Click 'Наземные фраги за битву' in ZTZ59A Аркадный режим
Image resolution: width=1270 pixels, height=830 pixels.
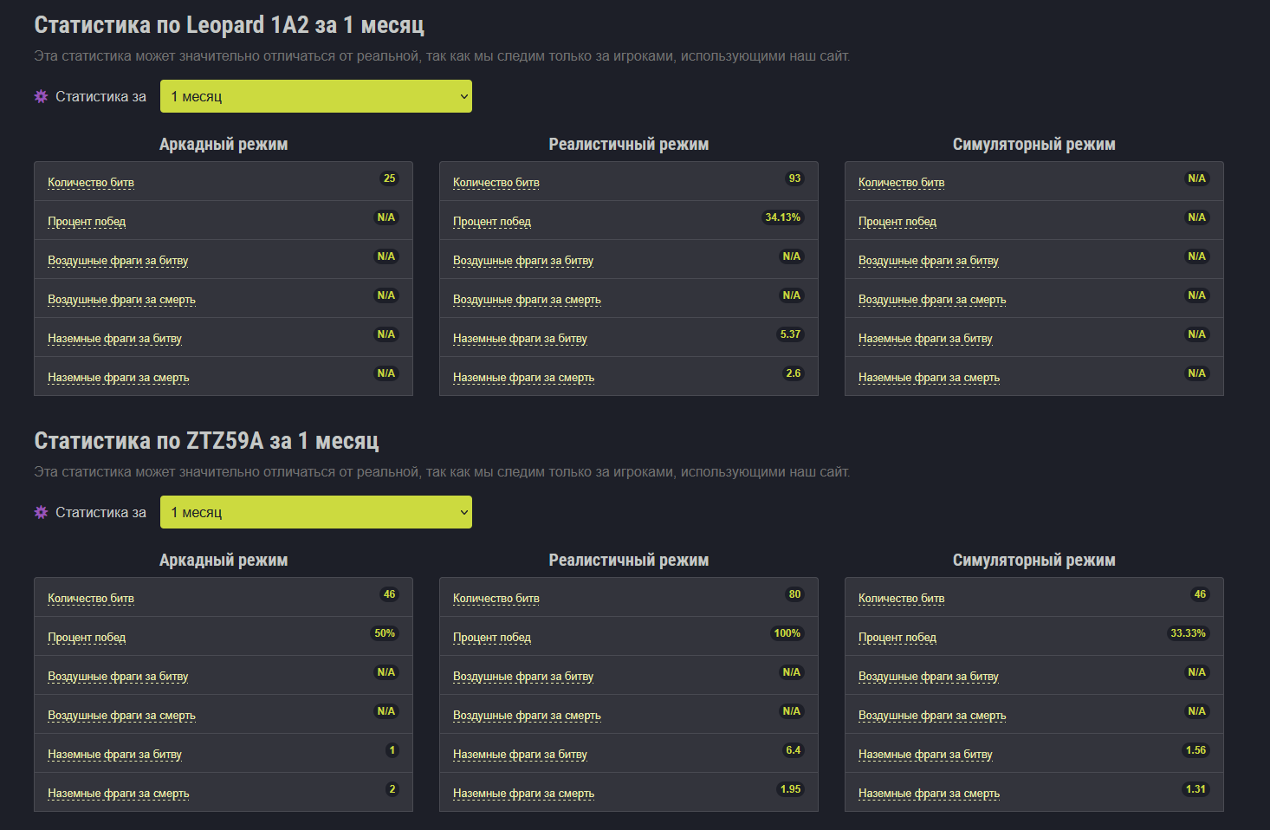(114, 754)
